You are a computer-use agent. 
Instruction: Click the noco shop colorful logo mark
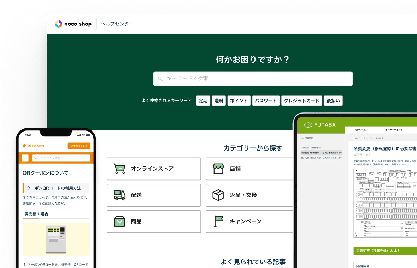(58, 24)
